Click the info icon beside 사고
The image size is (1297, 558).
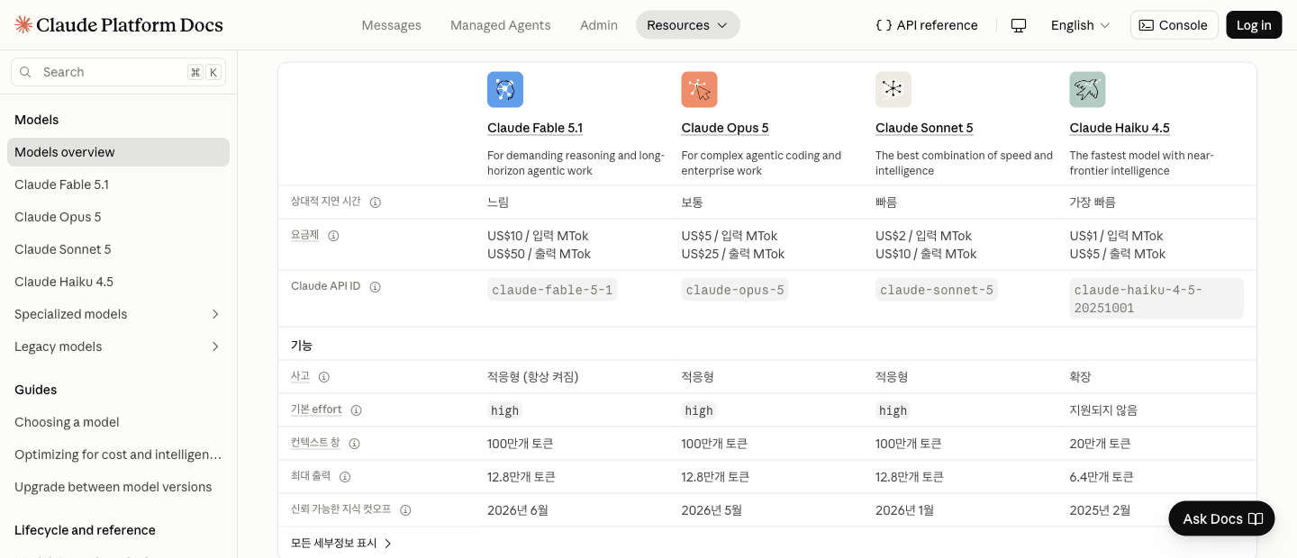[x=324, y=377]
